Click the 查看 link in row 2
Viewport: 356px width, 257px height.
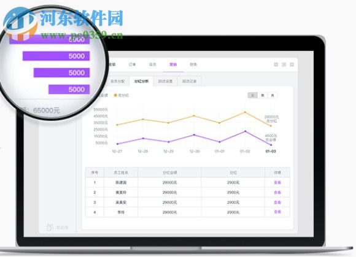pyautogui.click(x=277, y=193)
